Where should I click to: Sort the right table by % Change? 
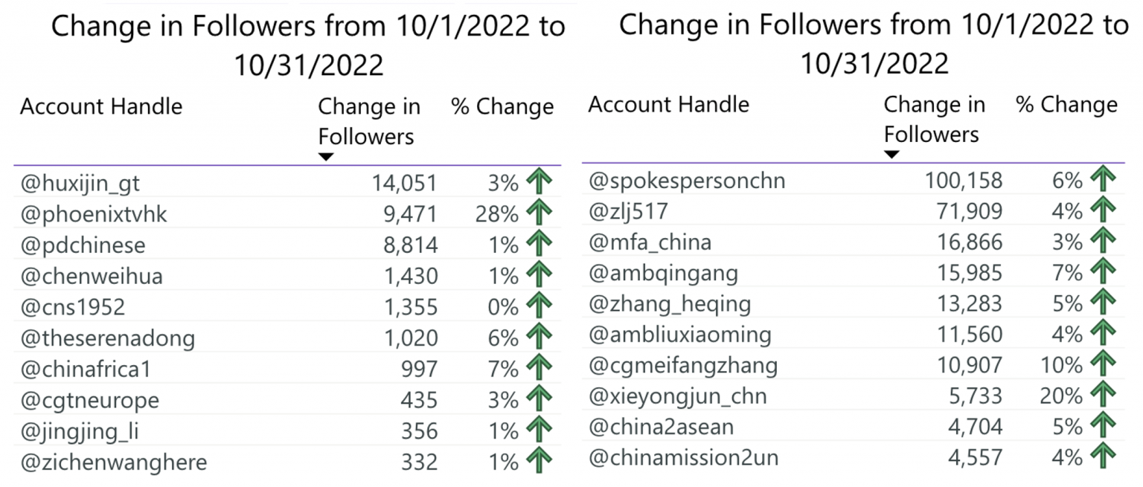click(1067, 104)
